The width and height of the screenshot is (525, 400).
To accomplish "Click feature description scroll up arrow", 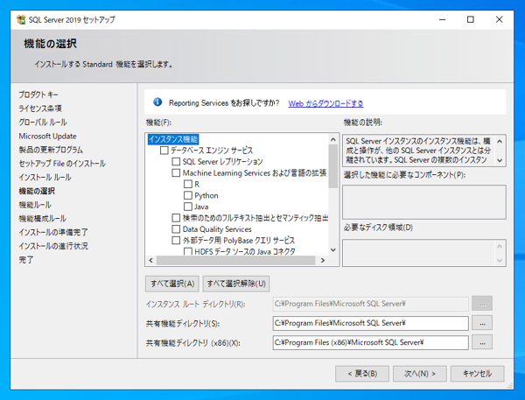I will click(x=500, y=142).
